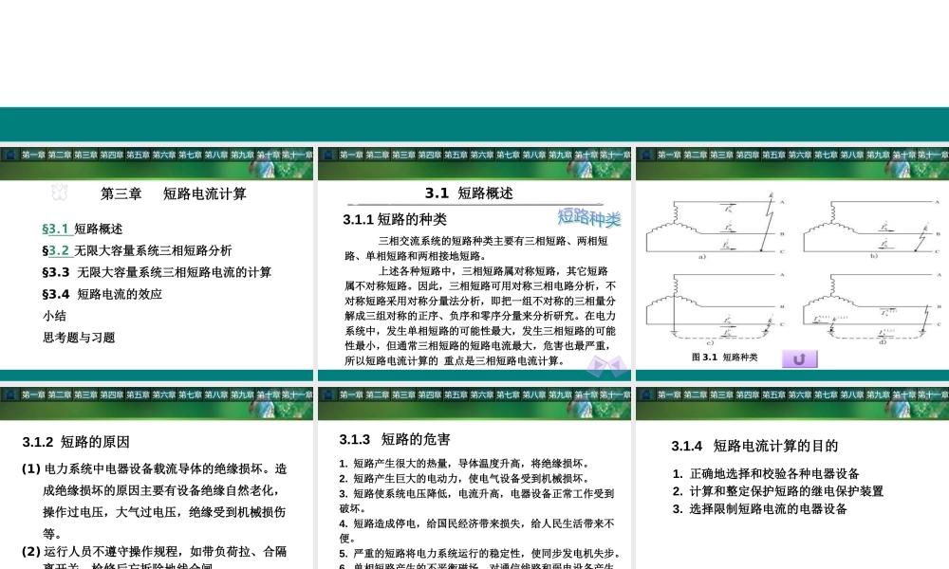Click the blue 短路种类 word art link

[589, 218]
